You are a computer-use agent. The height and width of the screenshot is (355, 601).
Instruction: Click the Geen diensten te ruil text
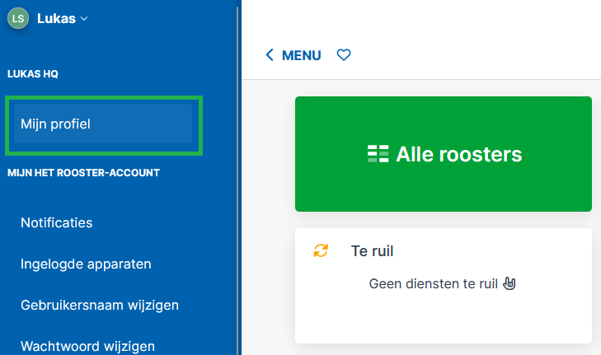[x=433, y=284]
